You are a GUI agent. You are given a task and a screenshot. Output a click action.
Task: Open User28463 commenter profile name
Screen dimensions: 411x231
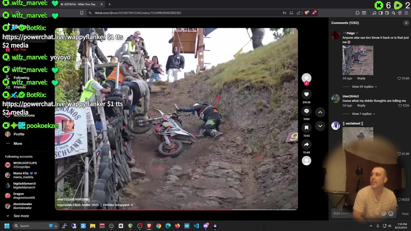(350, 96)
